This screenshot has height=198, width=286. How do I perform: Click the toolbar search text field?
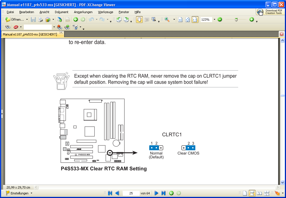pos(38,27)
